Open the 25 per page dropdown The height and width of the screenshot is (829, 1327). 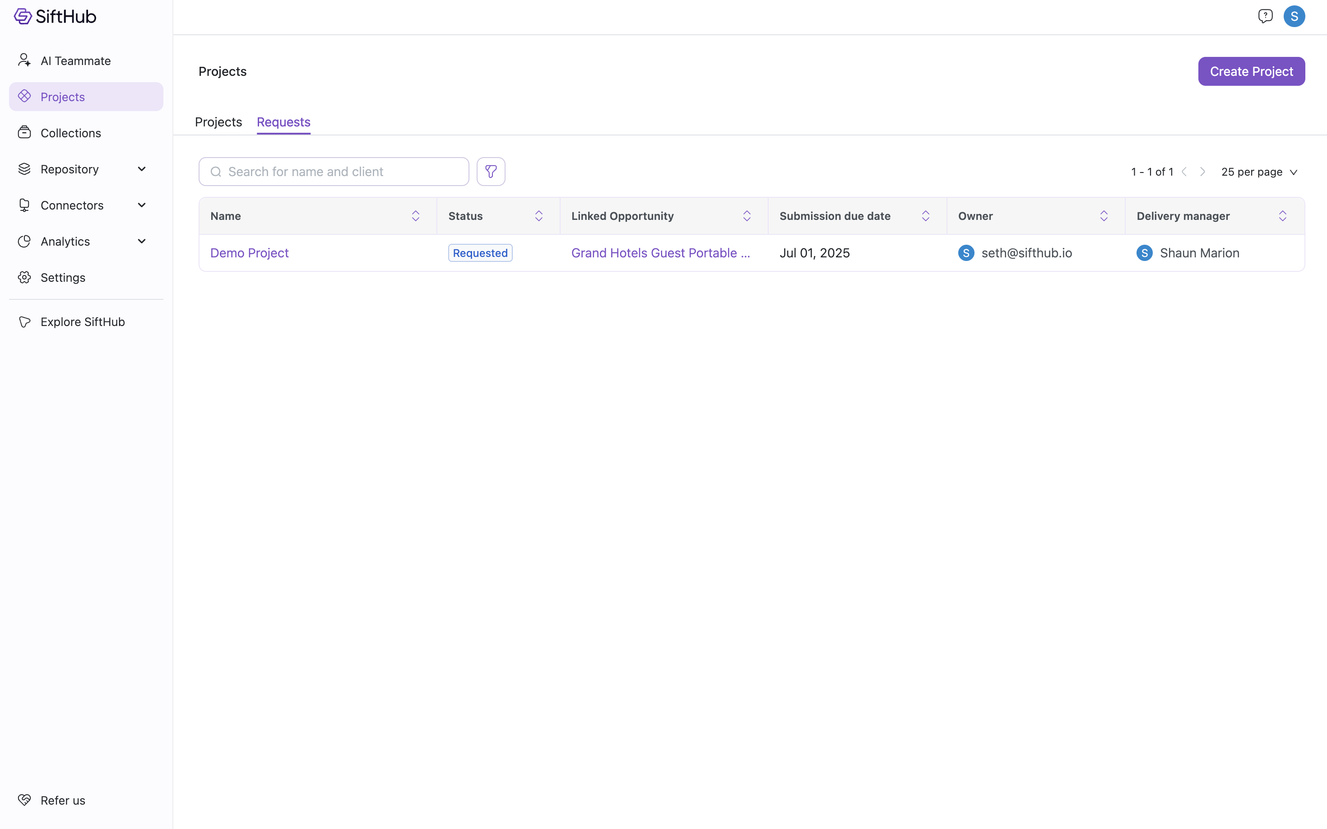coord(1259,172)
